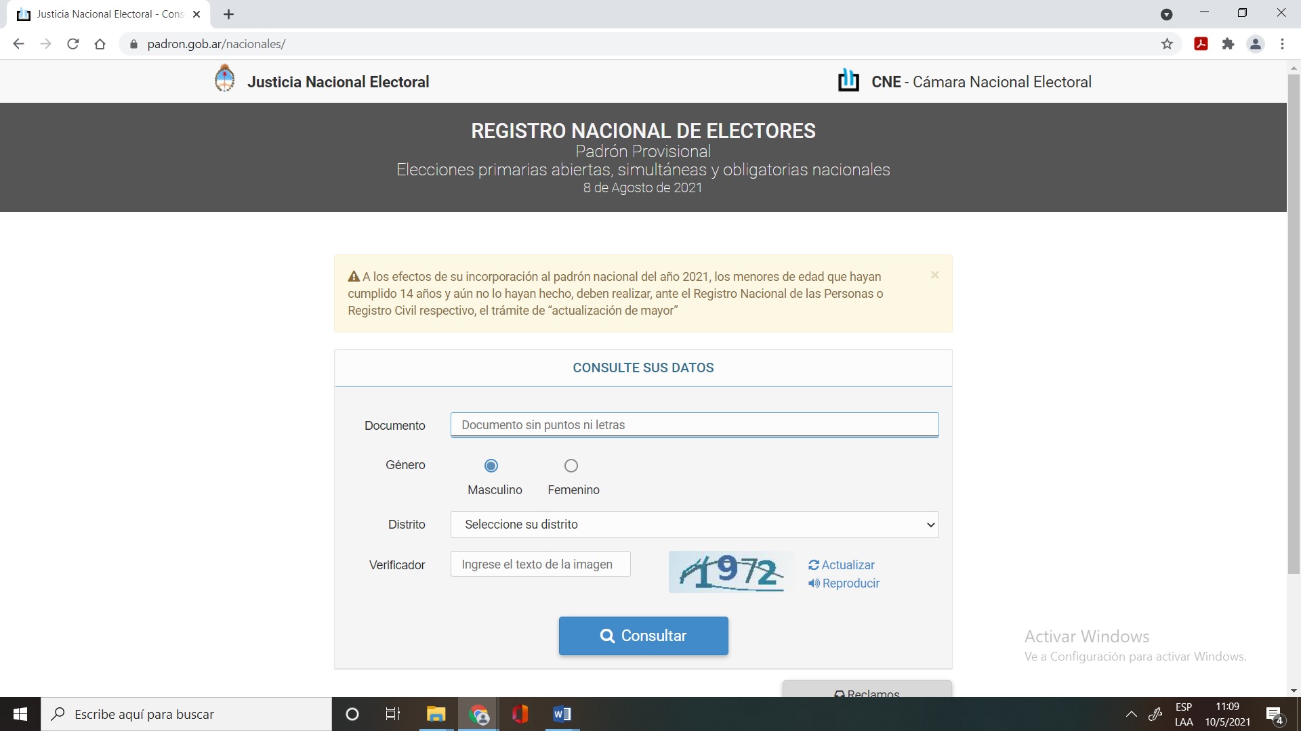Viewport: 1301px width, 731px height.
Task: Focus the Documento number input field
Action: 694,425
